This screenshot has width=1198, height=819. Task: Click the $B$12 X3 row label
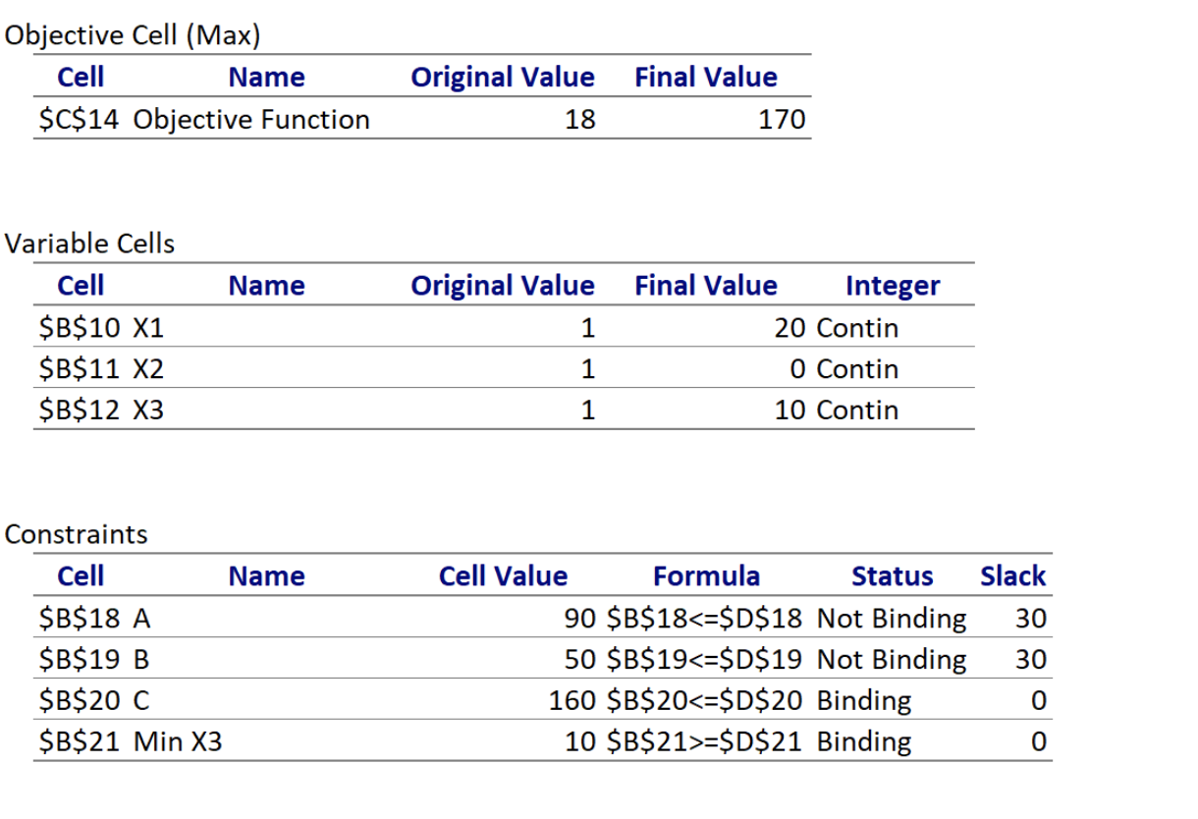tap(100, 410)
